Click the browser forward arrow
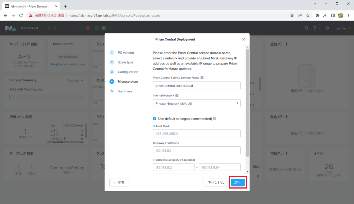Image resolution: width=354 pixels, height=204 pixels. 13,15
